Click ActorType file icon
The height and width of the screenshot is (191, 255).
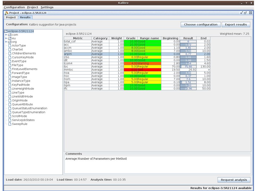(x=10, y=46)
